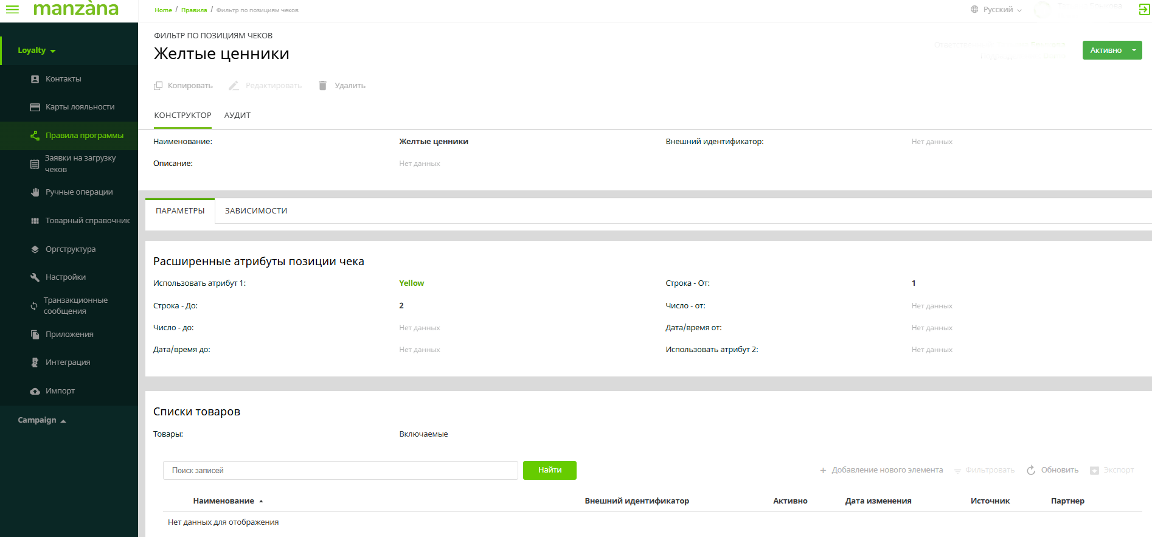Open the hamburger menu icon

pos(12,10)
